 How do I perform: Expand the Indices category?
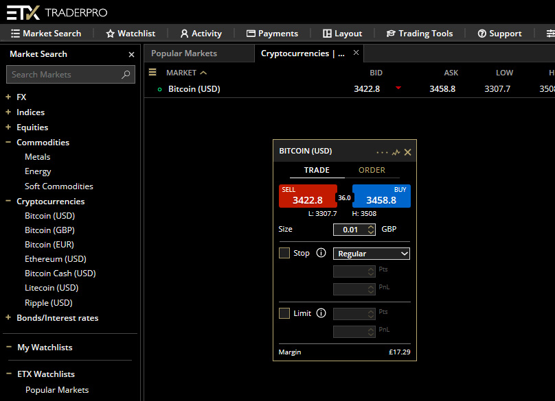(x=8, y=112)
